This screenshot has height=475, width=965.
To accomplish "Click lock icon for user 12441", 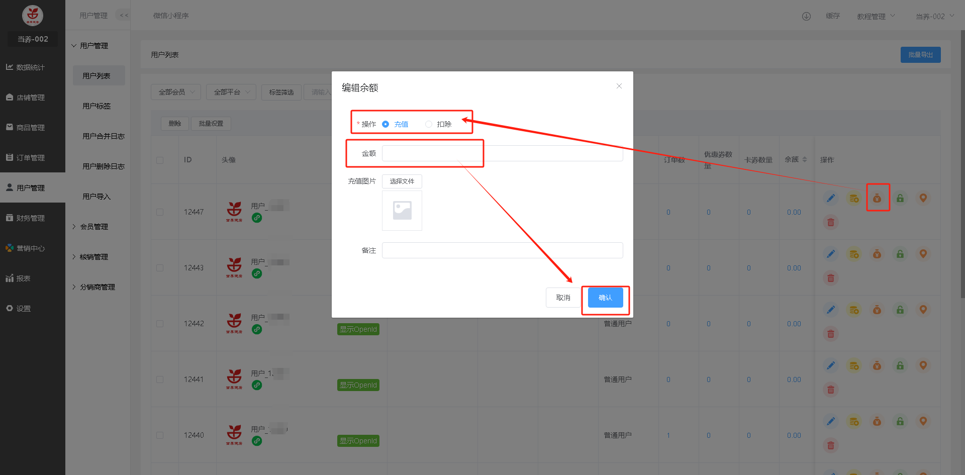I will (x=900, y=365).
